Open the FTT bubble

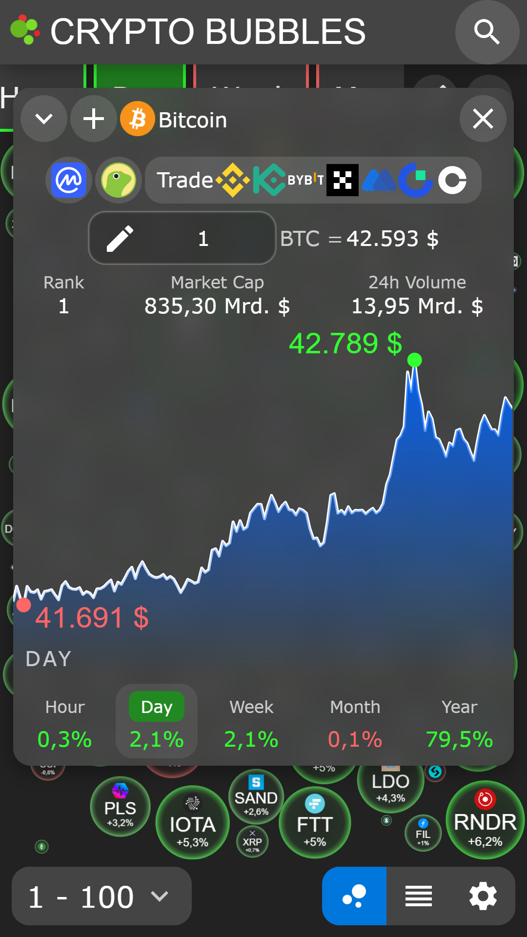[315, 823]
